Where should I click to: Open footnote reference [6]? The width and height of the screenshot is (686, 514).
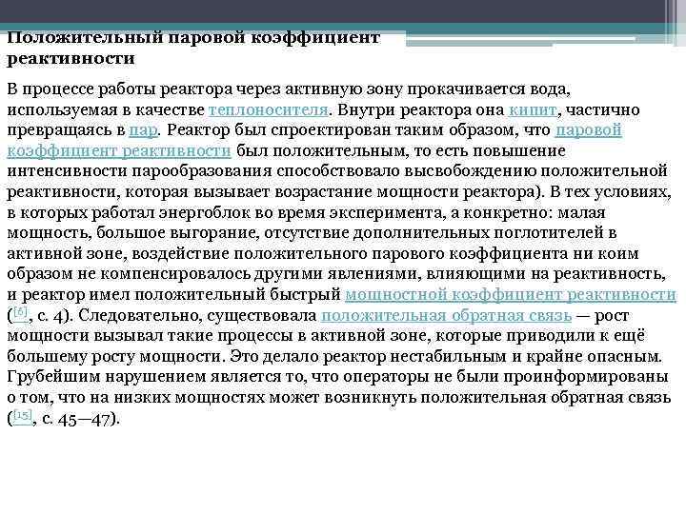tap(20, 313)
